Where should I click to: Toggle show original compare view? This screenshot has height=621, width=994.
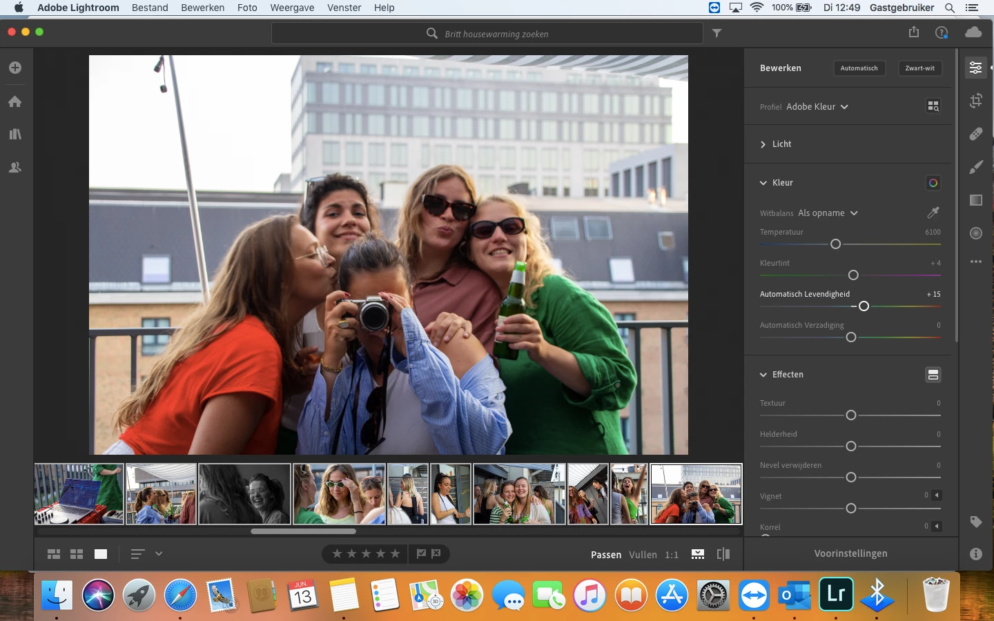[723, 554]
